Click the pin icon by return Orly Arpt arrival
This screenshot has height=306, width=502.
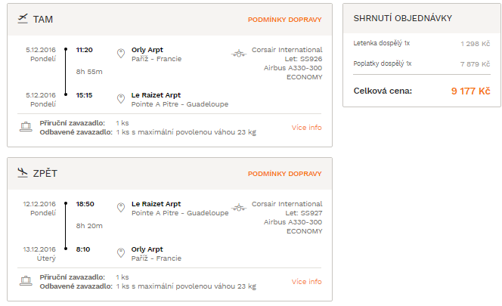click(x=121, y=253)
